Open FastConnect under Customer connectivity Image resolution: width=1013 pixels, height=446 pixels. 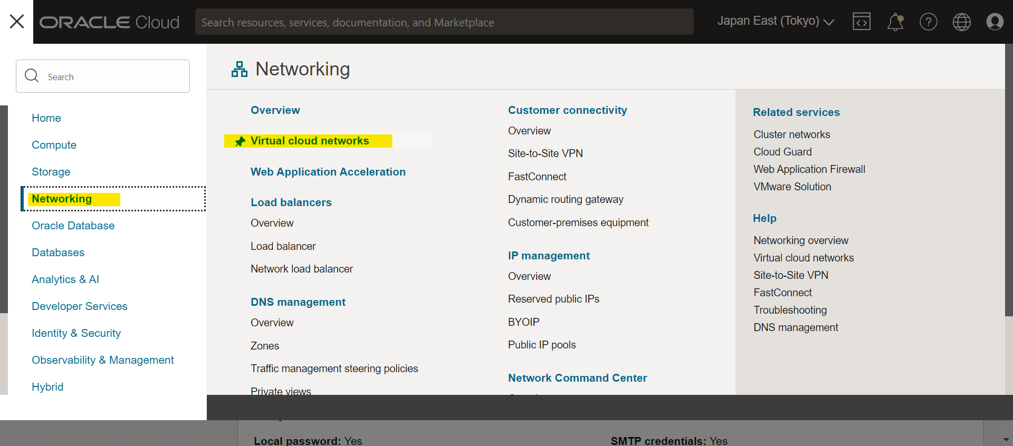point(537,177)
